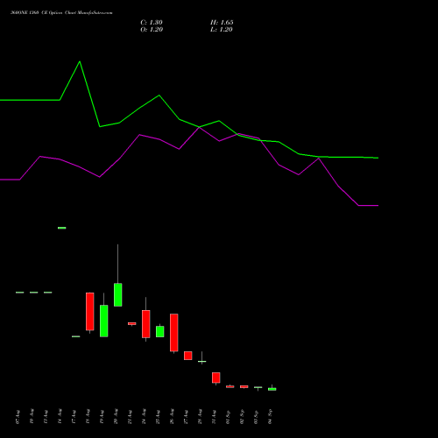
Task: Click the low value 'L: 1.20'
Action: tap(222, 30)
